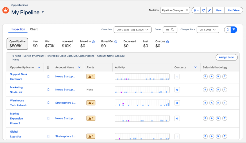Screen dimensions: 246x143
Task: Expand the Account Name column menu
Action: [x=79, y=67]
